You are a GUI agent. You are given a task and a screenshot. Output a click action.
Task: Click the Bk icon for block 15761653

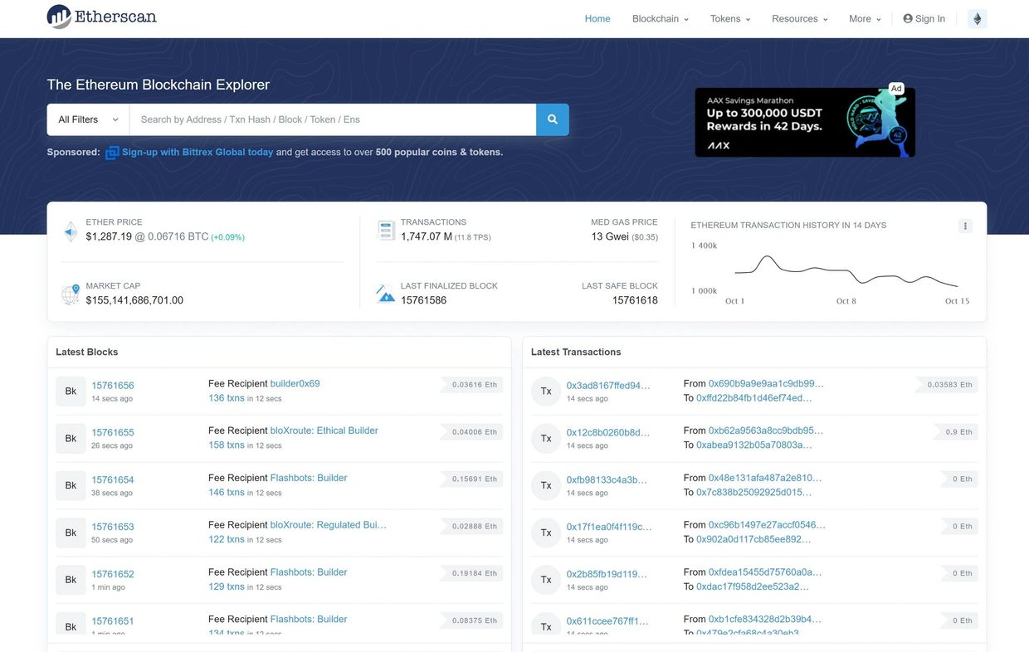tap(71, 533)
